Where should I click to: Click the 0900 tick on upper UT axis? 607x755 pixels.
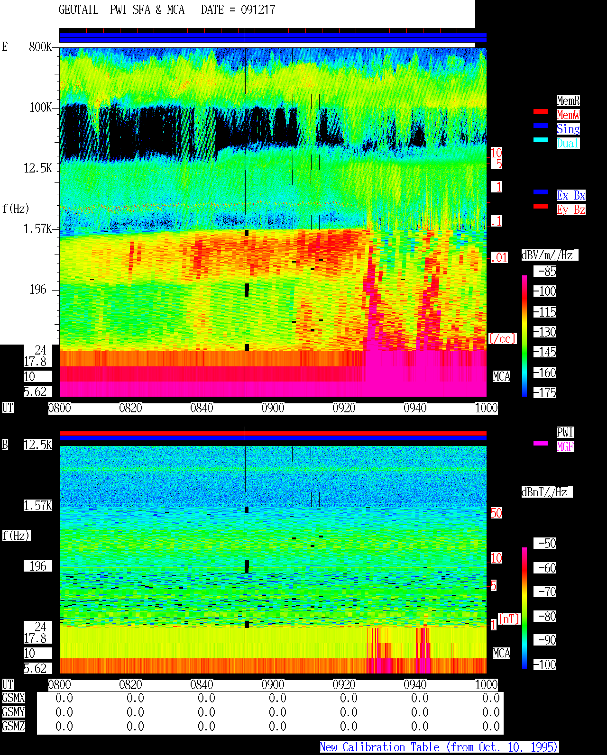273,408
